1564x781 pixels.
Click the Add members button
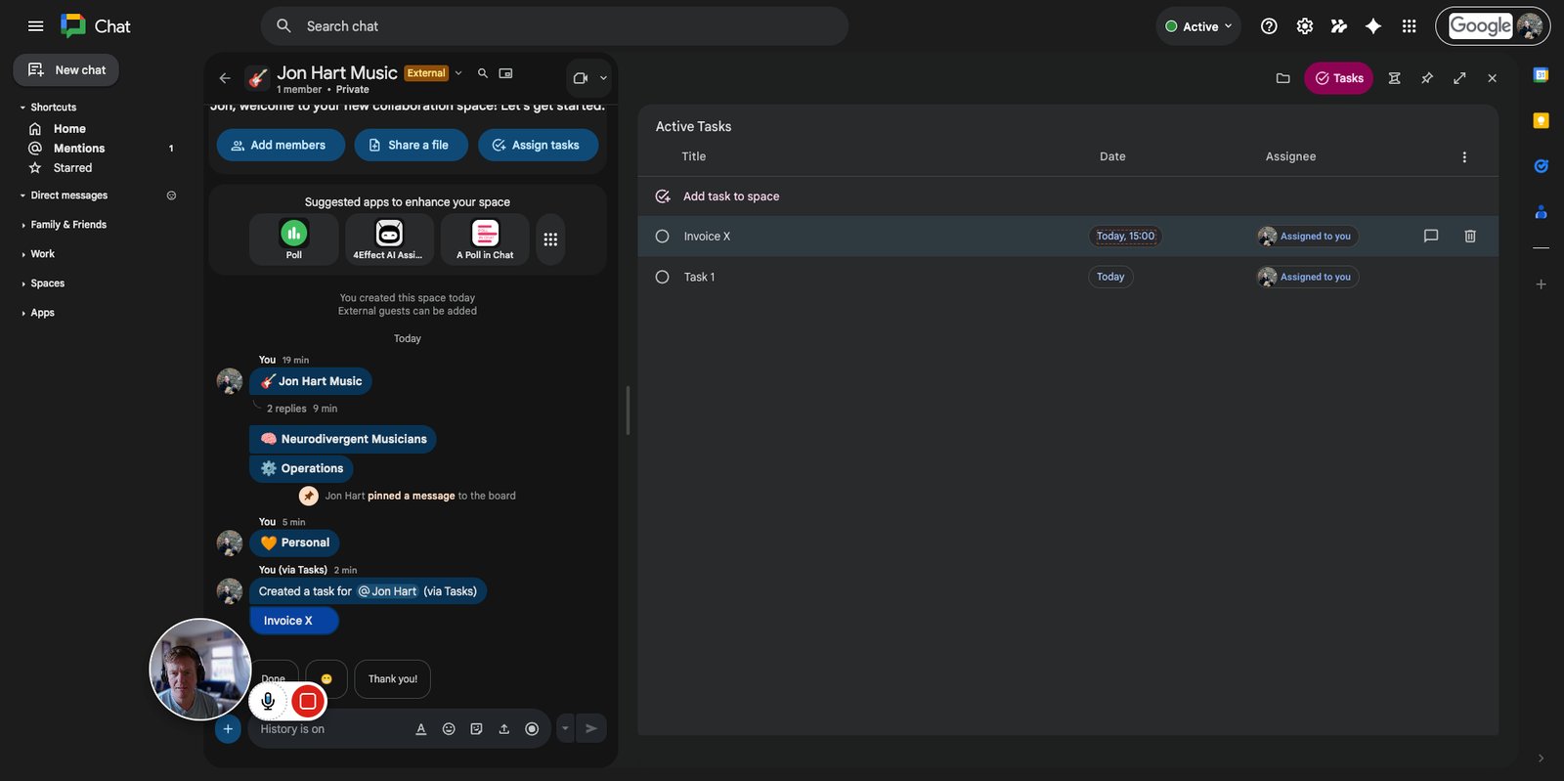coord(281,145)
